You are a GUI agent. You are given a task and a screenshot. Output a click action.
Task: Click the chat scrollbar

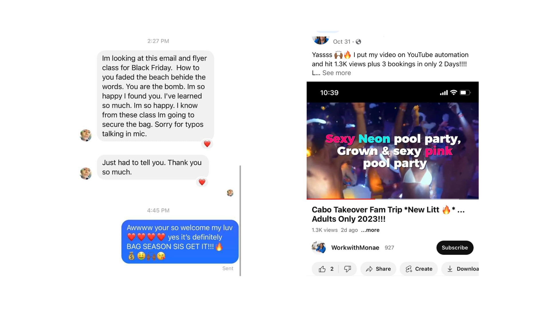[240, 220]
